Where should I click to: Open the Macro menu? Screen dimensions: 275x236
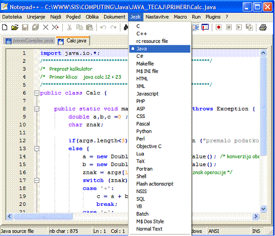180,17
